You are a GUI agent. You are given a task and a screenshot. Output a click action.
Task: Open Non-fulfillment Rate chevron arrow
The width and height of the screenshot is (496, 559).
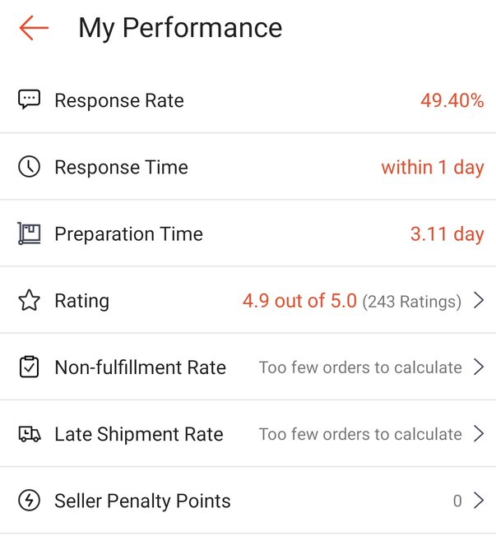coord(479,367)
